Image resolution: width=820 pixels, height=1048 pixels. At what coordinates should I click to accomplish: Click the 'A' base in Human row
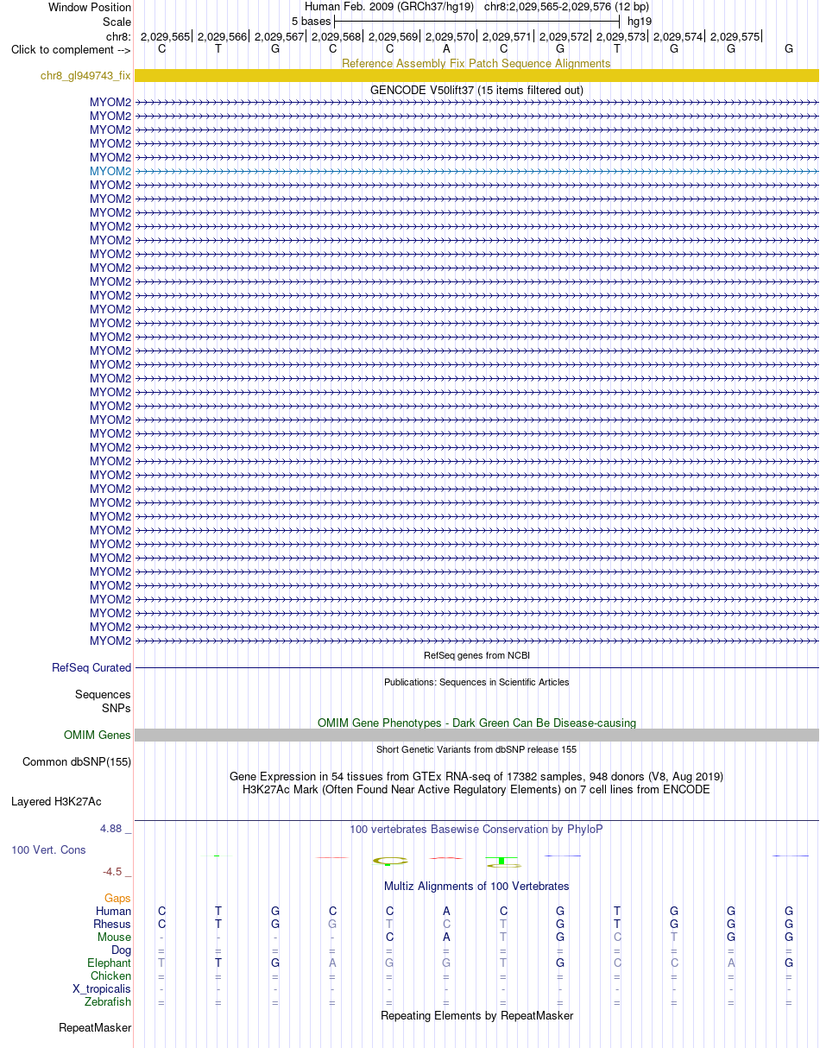[x=446, y=912]
